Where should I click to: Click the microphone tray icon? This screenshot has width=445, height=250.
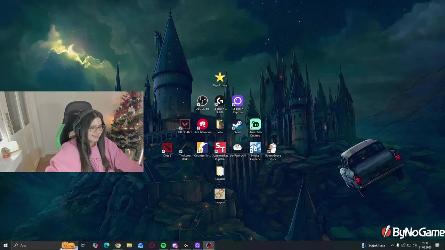pos(398,245)
